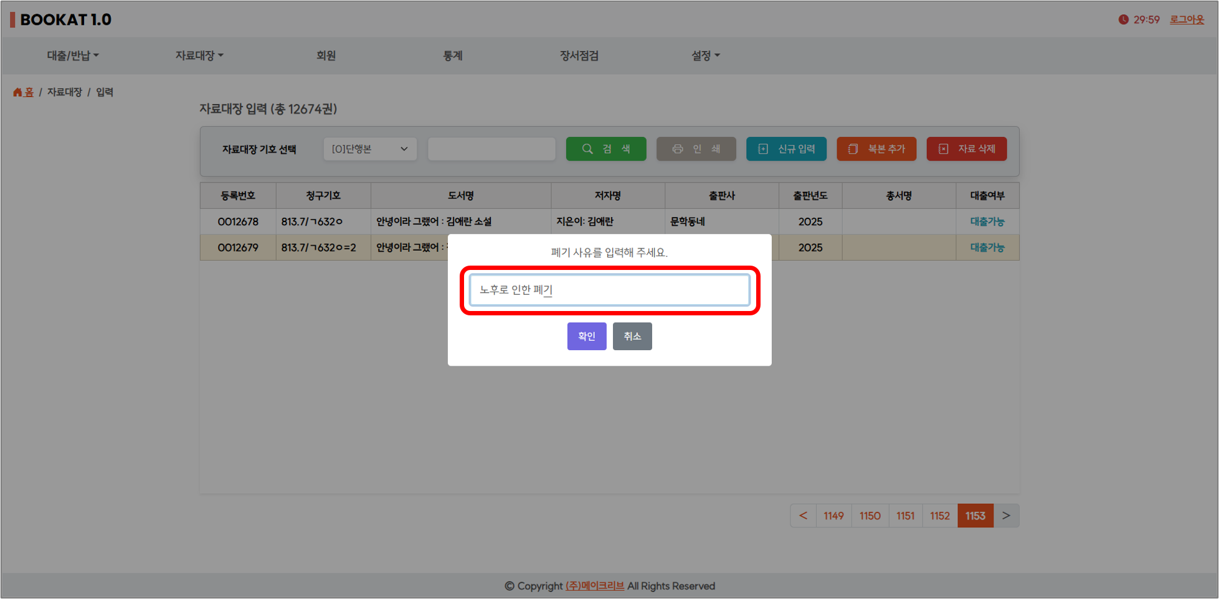Expand the 자료대장 menu
This screenshot has height=599, width=1219.
(199, 55)
